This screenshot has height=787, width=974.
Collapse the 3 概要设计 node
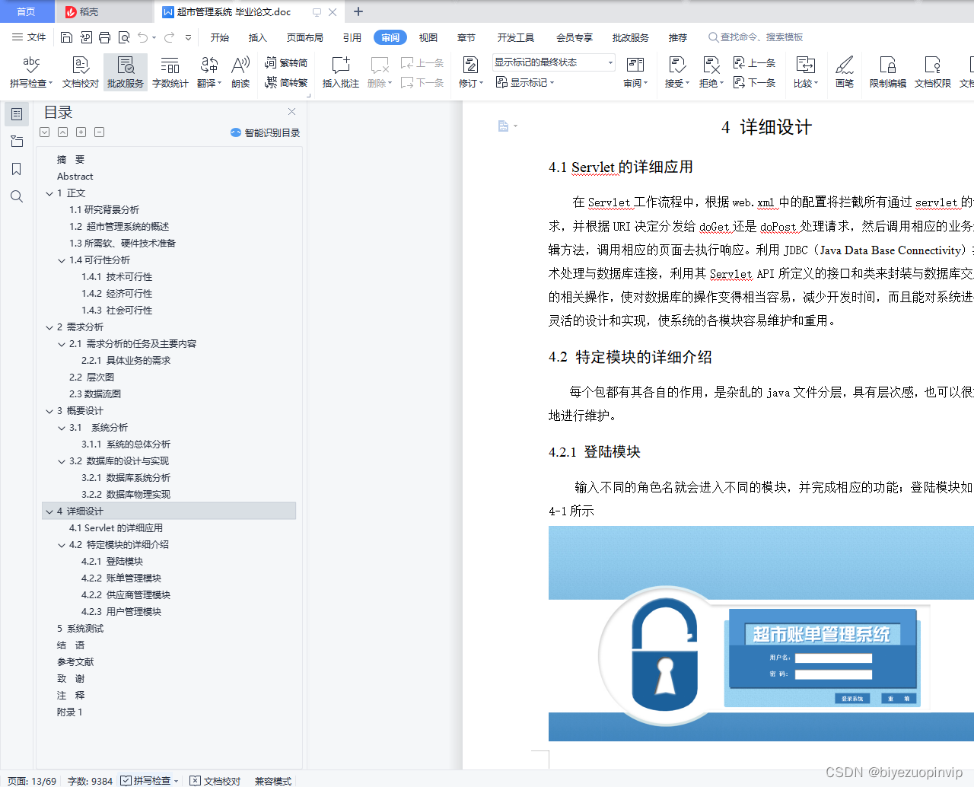tap(49, 411)
